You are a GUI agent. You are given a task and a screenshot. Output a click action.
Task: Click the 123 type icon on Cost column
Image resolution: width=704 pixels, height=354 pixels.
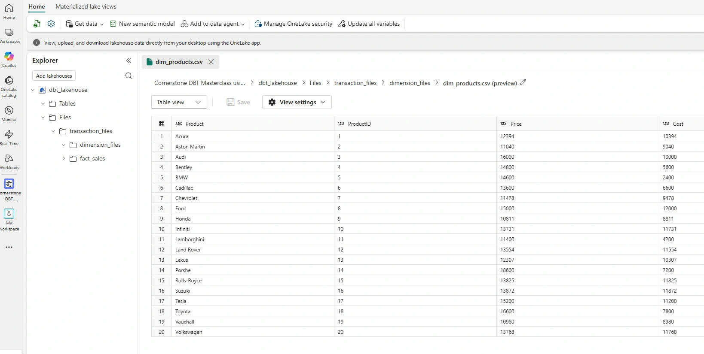click(x=666, y=124)
